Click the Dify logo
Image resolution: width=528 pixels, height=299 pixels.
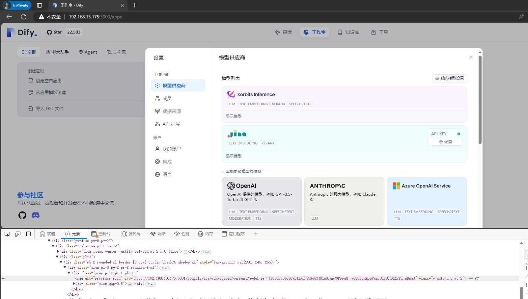pyautogui.click(x=22, y=32)
